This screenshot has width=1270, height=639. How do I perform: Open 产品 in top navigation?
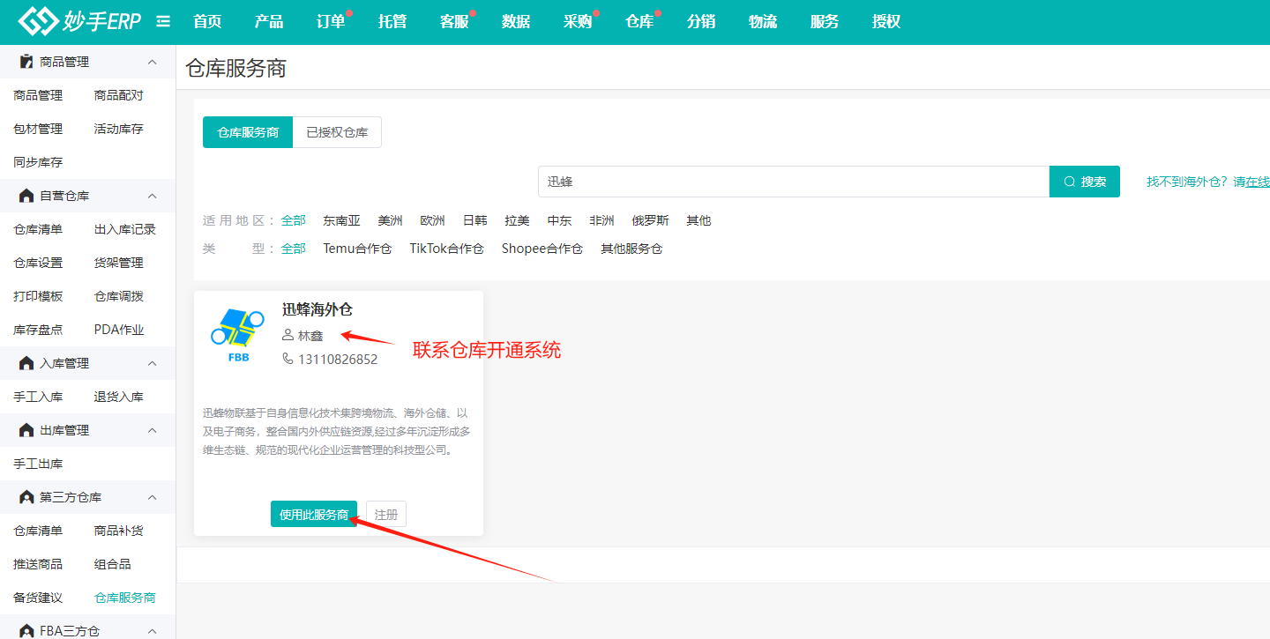pos(269,22)
